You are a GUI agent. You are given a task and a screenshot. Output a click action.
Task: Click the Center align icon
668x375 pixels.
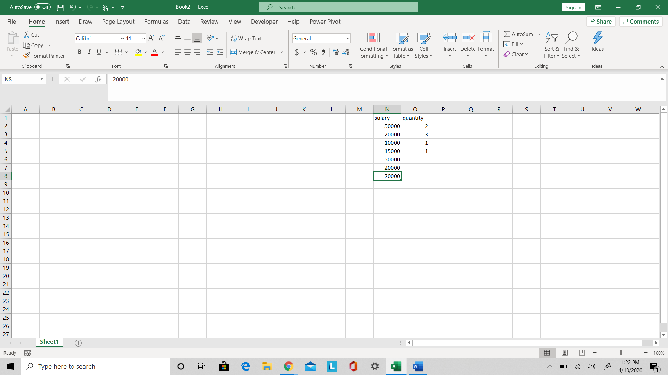point(188,52)
